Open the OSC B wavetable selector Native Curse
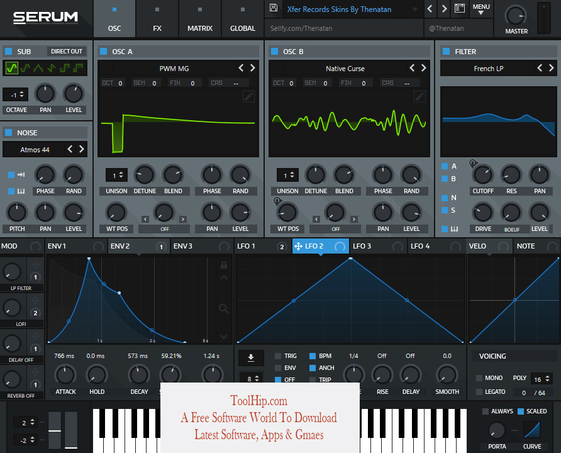The image size is (561, 453). (345, 69)
